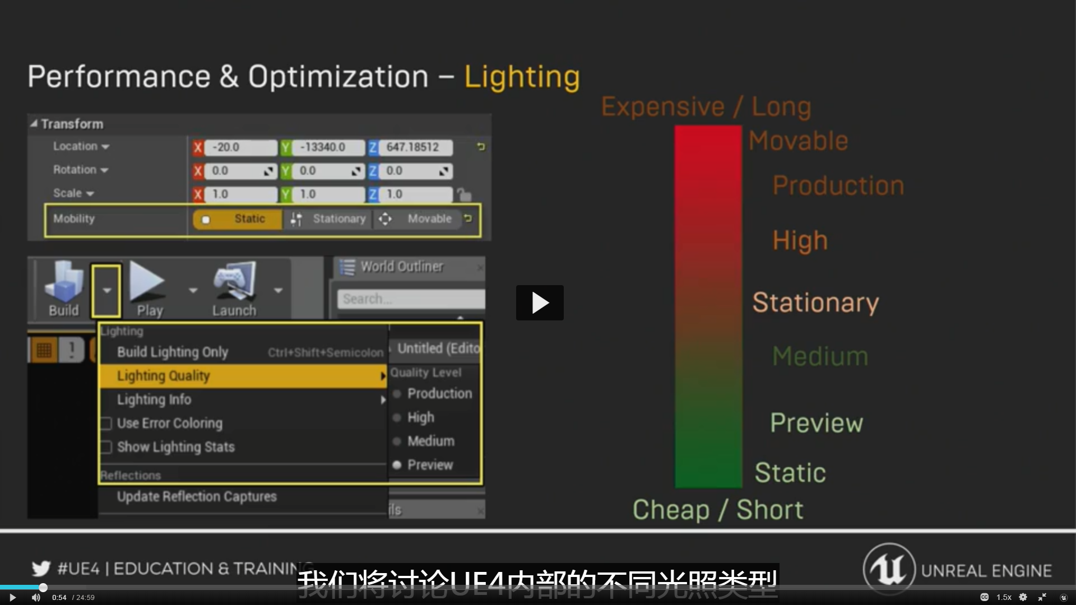Collapse the Transform section triangle

34,124
